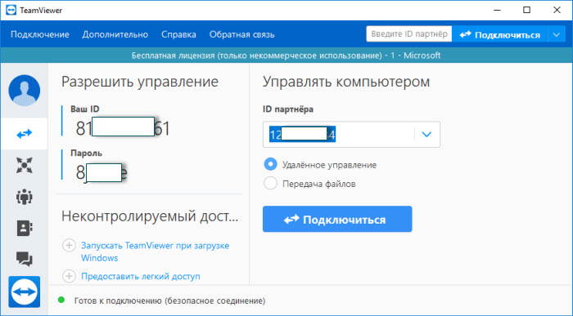Click the Ваш ID number
This screenshot has height=316, width=573.
tap(123, 128)
